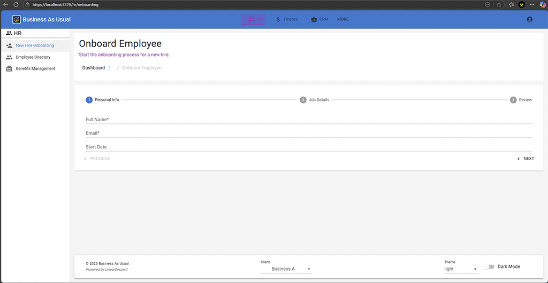
Task: Click the Business As Usual logo icon
Action: click(x=17, y=19)
